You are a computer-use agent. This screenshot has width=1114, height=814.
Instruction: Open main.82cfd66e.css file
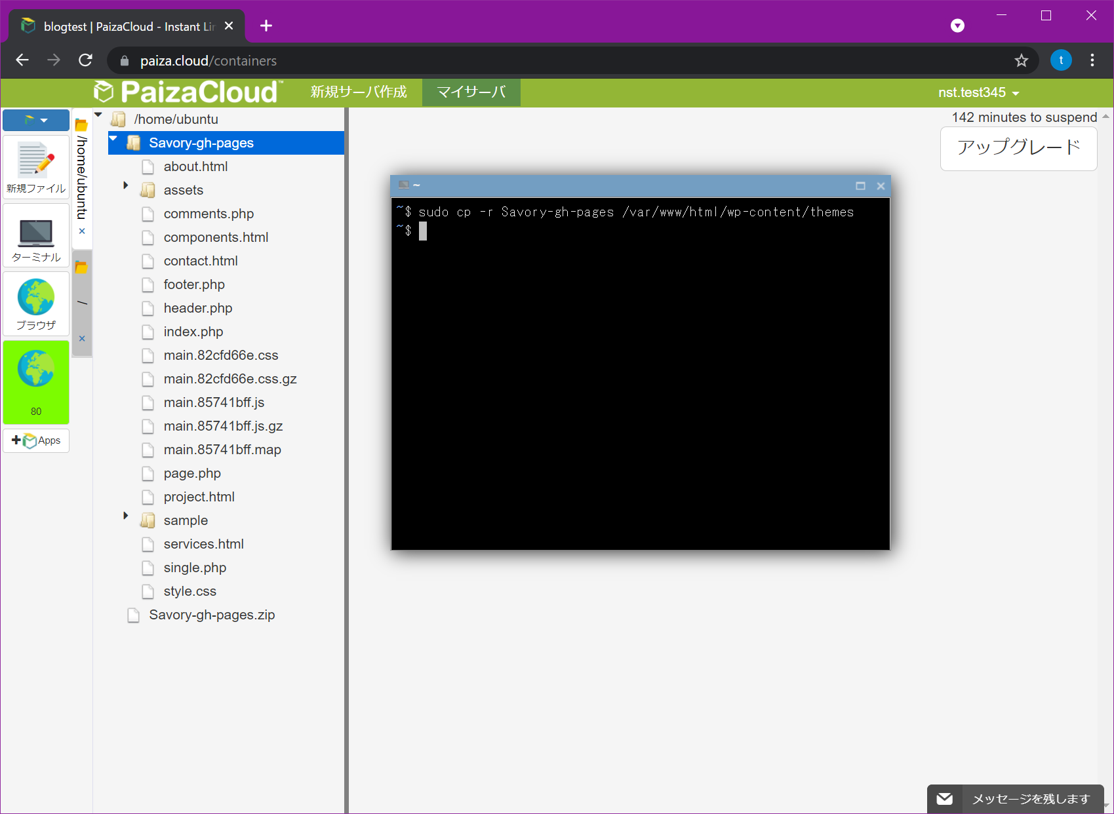[221, 355]
